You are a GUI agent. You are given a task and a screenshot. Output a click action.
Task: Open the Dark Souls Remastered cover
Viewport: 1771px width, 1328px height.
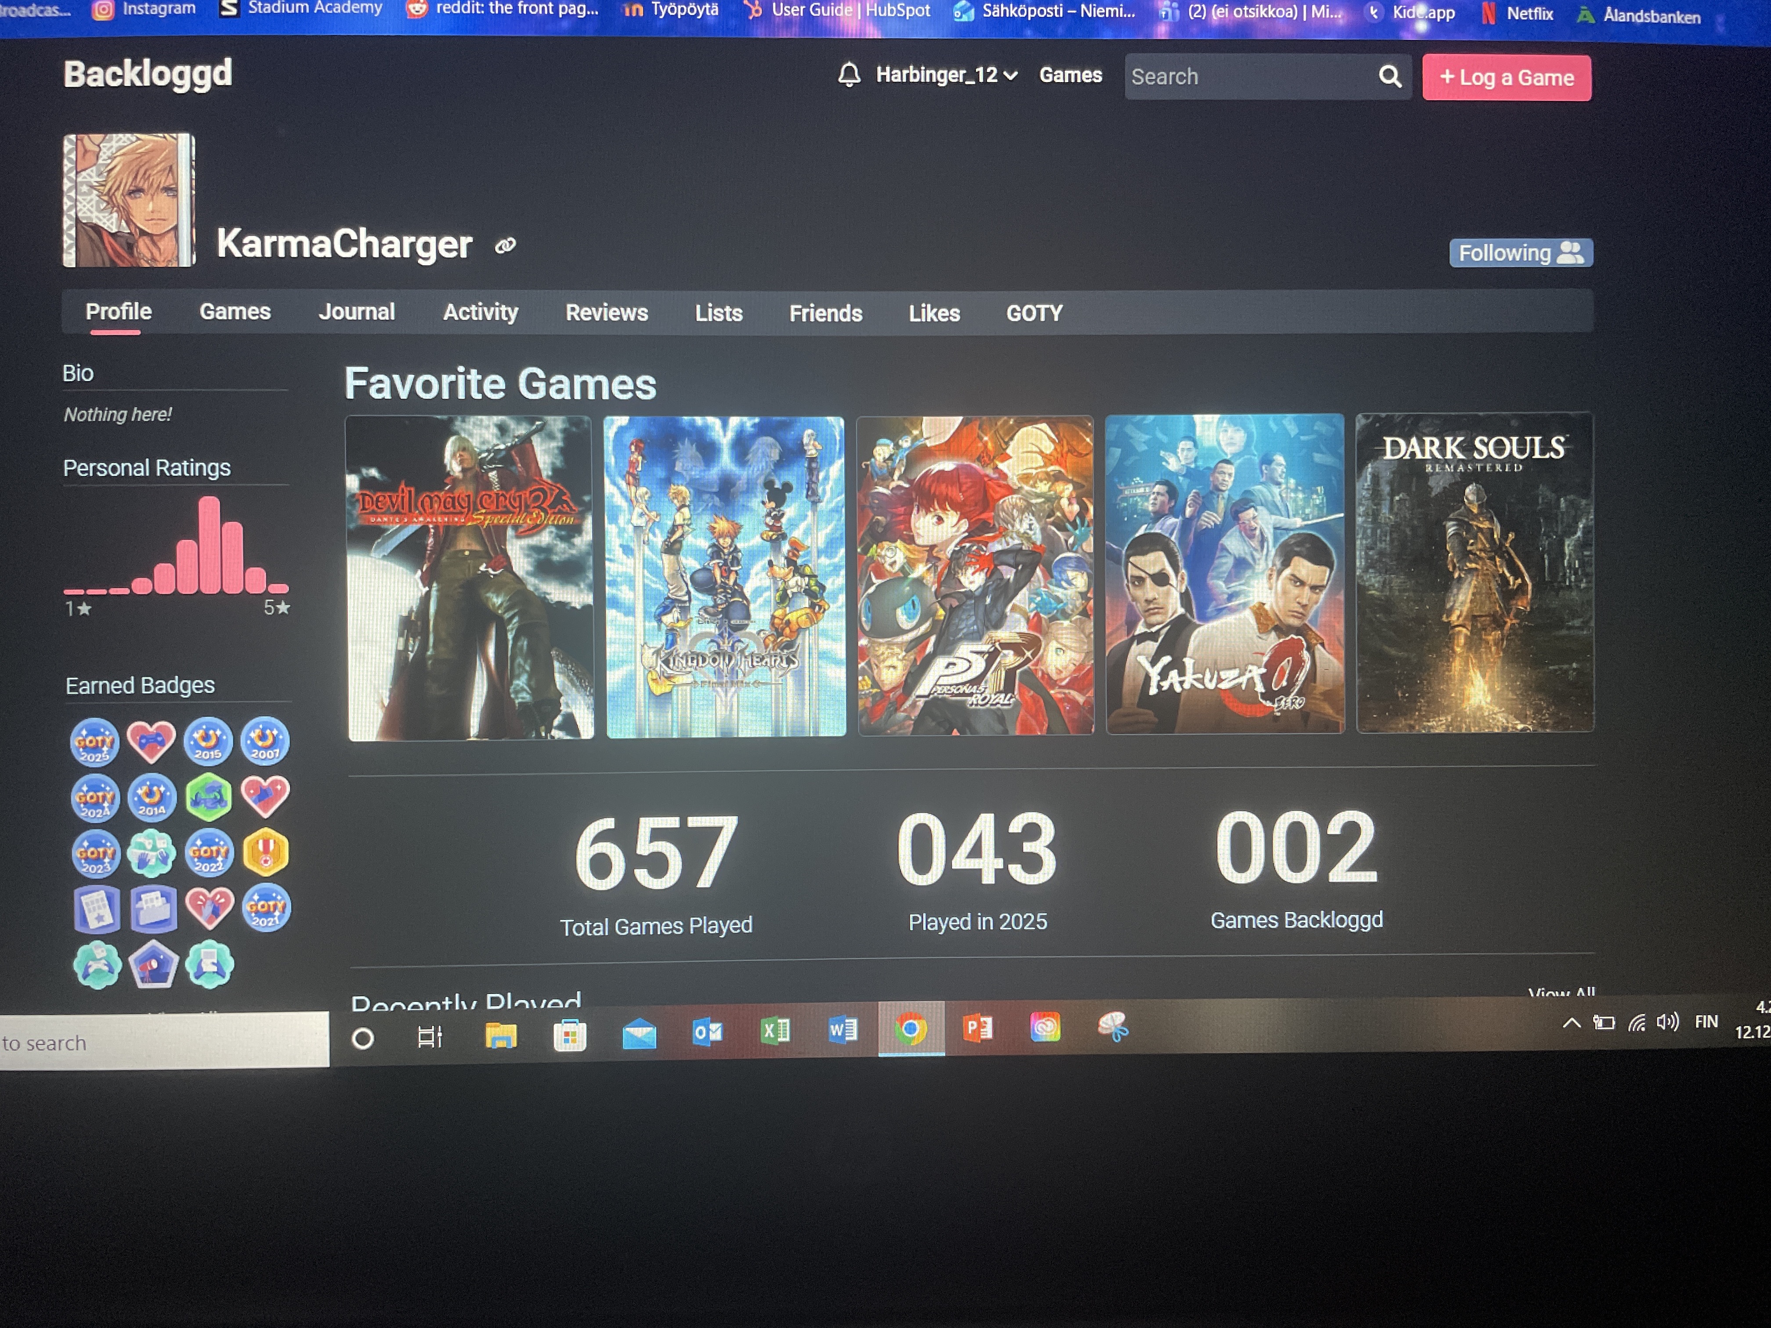pyautogui.click(x=1475, y=572)
